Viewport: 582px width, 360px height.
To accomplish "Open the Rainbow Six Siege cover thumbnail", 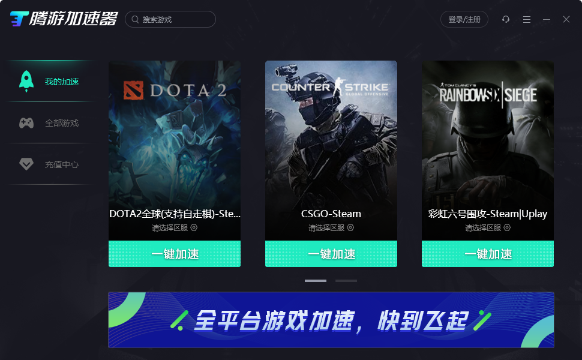I will click(x=488, y=134).
